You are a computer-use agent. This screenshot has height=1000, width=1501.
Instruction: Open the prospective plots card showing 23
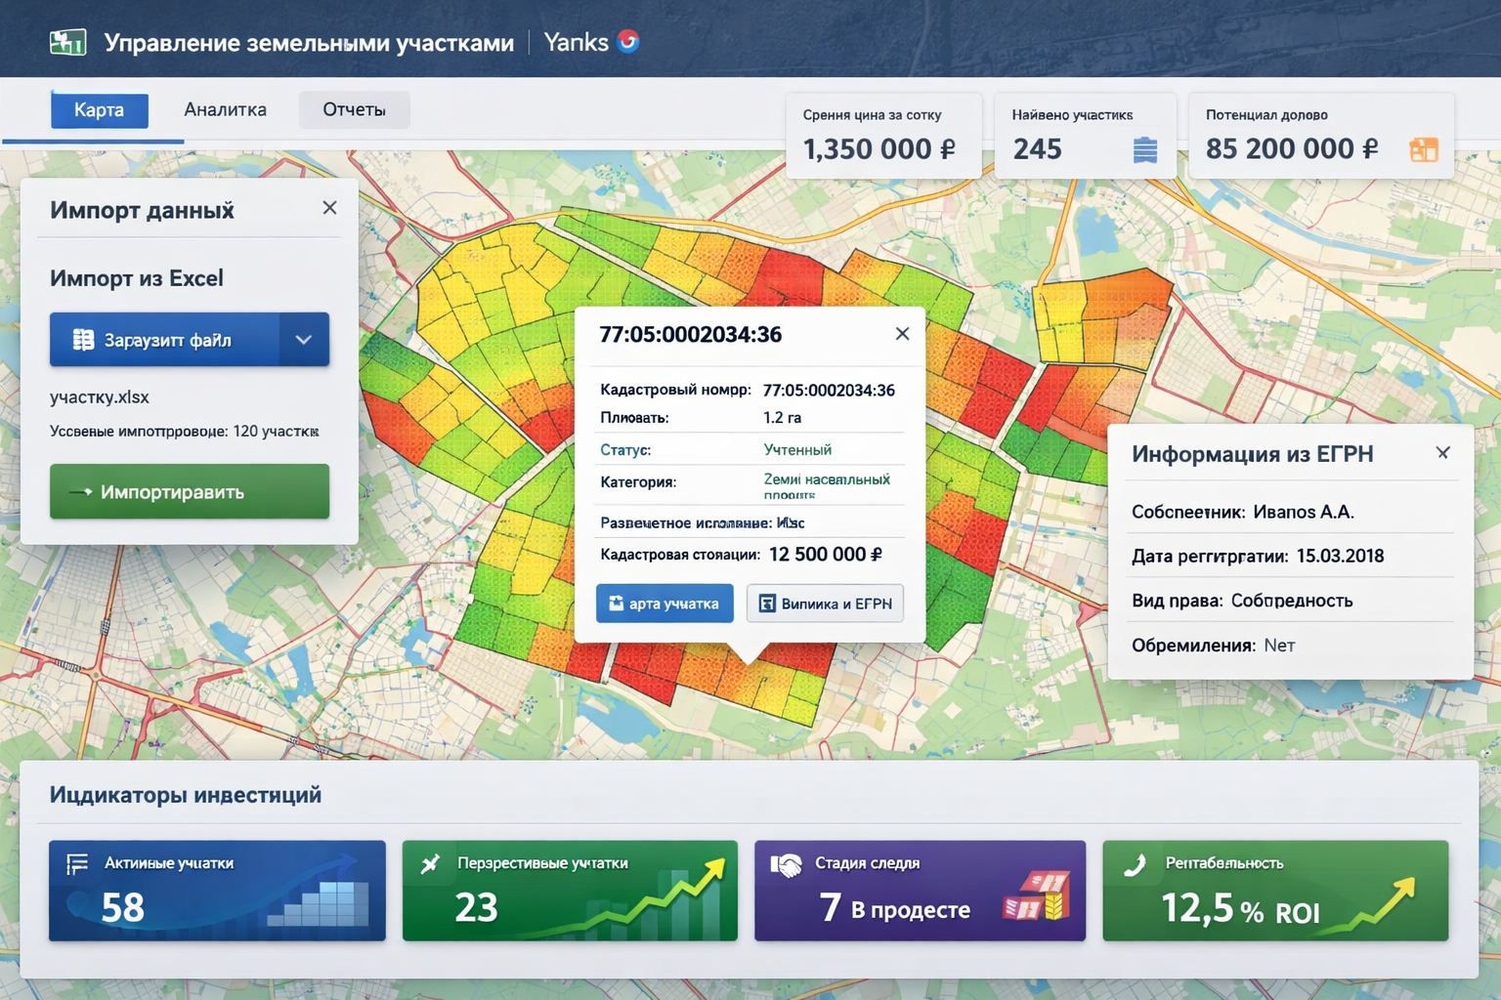coord(570,891)
